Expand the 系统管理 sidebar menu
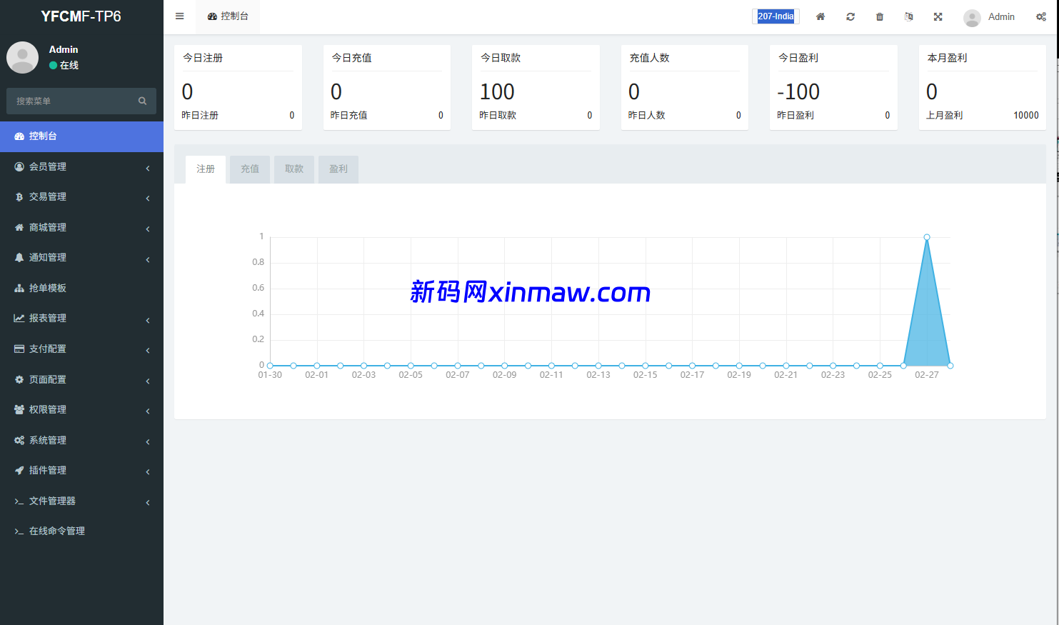 pyautogui.click(x=48, y=440)
